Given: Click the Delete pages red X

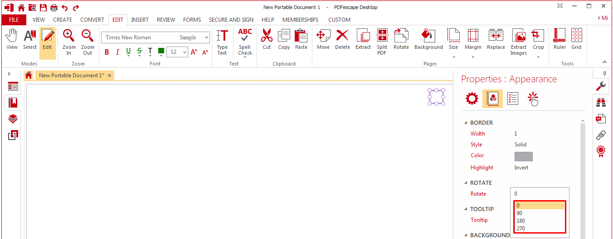Looking at the screenshot, I should [x=342, y=39].
